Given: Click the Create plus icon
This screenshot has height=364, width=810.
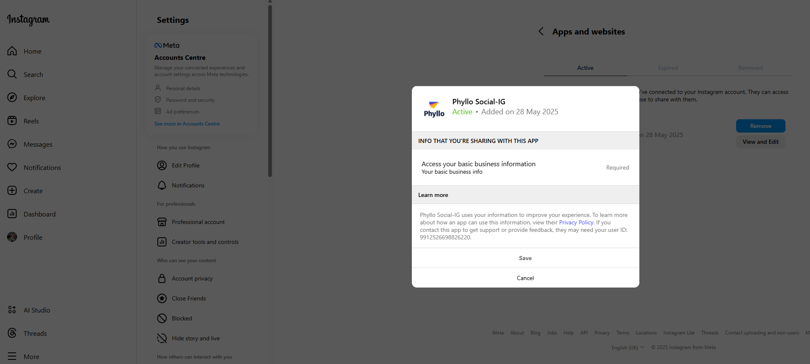Looking at the screenshot, I should click(12, 191).
